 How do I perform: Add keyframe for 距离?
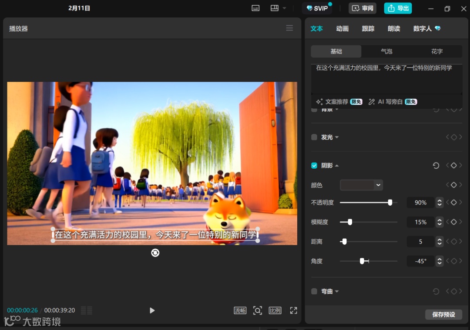coord(454,241)
